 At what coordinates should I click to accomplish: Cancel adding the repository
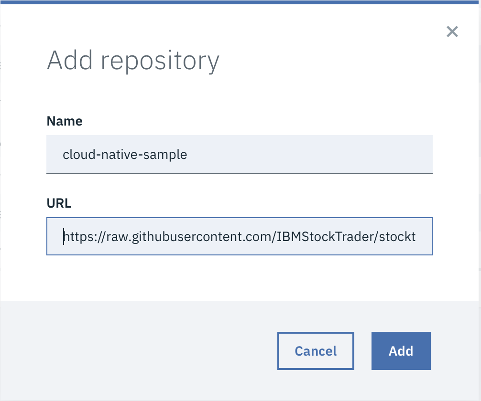pos(316,351)
